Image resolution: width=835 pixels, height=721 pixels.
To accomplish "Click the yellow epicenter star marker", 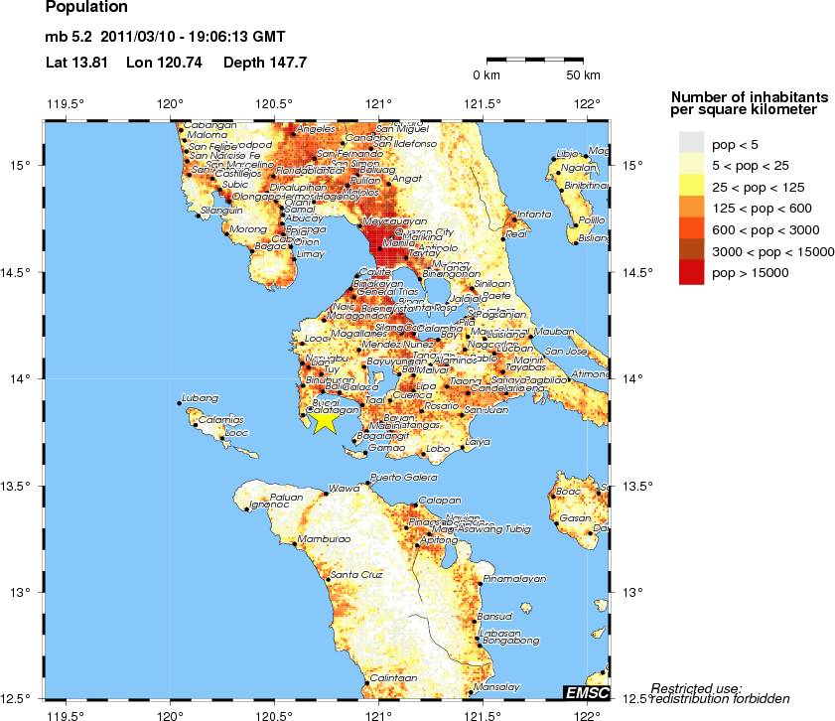I will pyautogui.click(x=325, y=421).
